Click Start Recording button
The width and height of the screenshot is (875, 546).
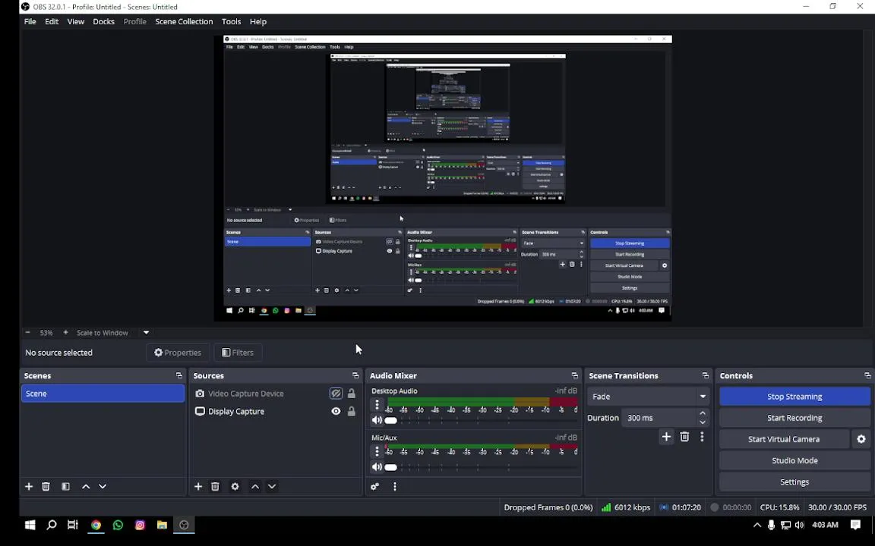tap(794, 418)
